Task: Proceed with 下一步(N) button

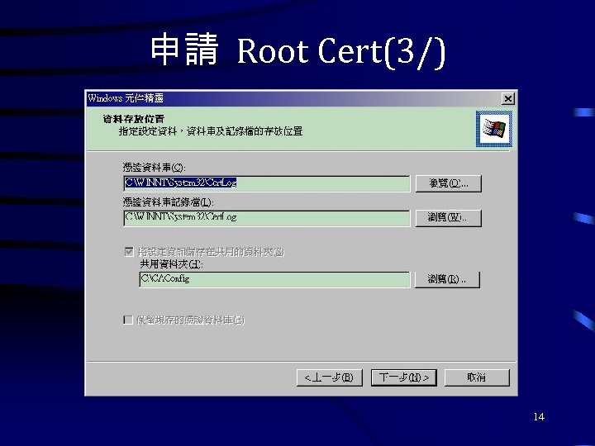Action: pos(404,377)
